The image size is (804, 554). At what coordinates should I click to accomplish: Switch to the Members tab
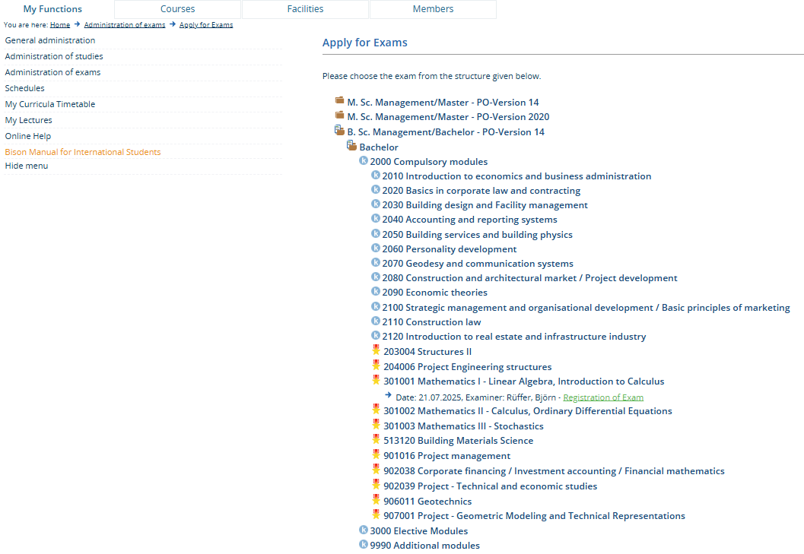coord(433,9)
